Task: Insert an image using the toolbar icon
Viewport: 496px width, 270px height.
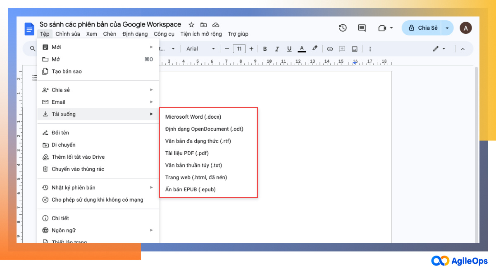Action: 354,49
